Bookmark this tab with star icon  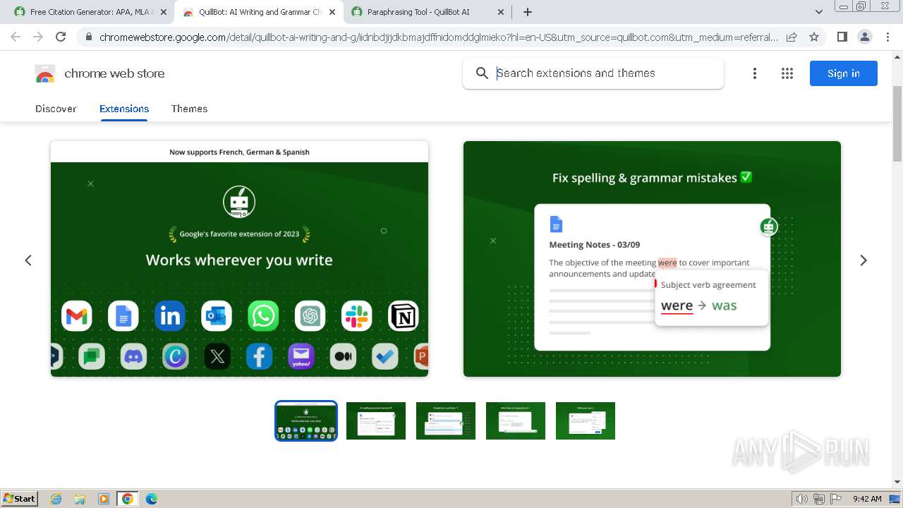814,37
